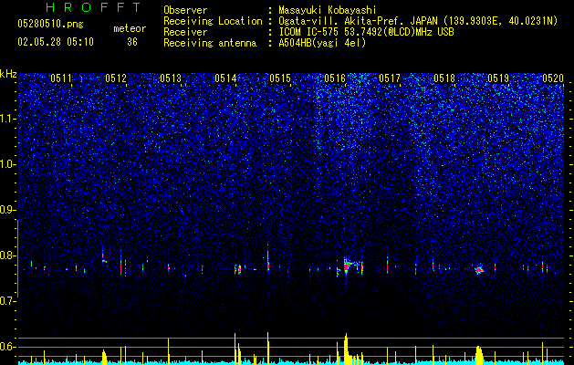
Task: Click the 0511 time marker
Action: (x=61, y=78)
